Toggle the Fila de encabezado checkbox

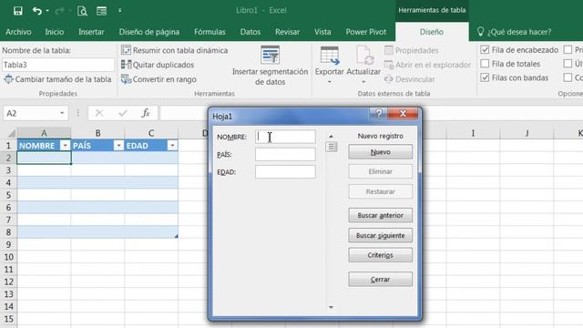[x=485, y=50]
